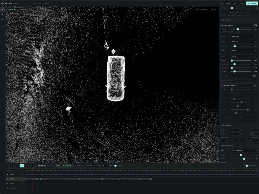Adjust the Point Size slider
Image resolution: width=259 pixels, height=194 pixels.
pos(234,64)
